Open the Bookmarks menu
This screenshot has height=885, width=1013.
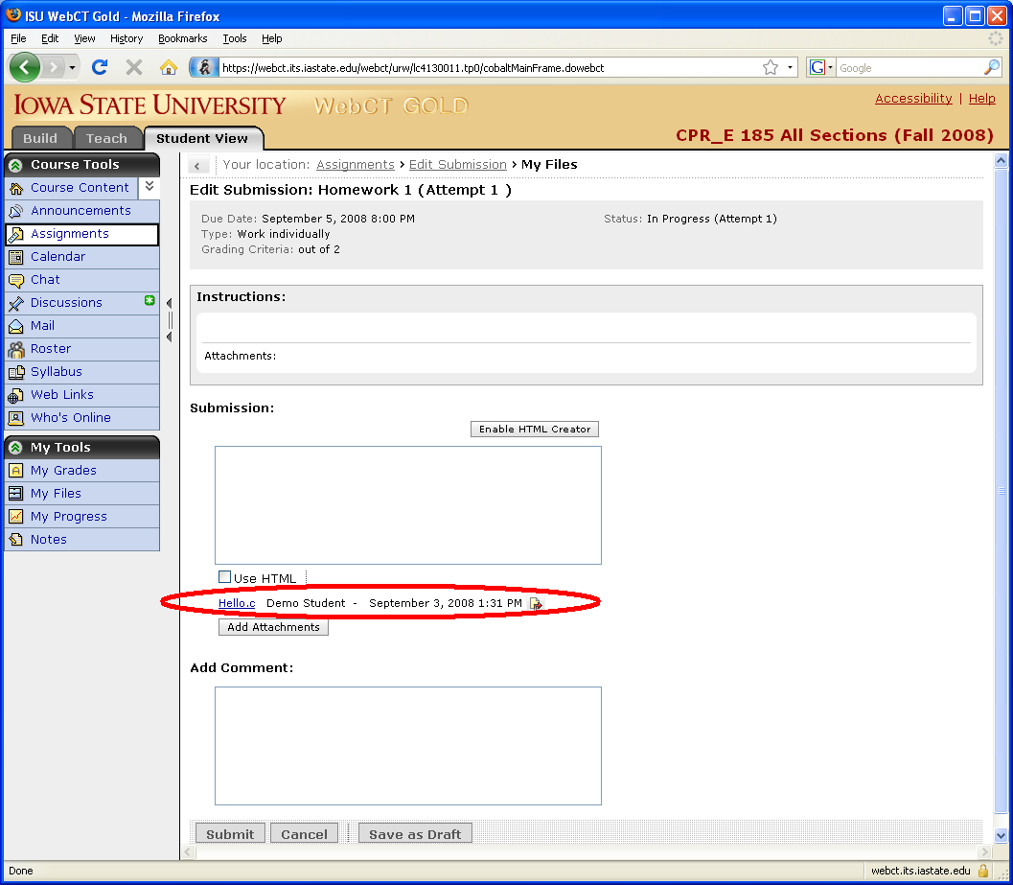tap(182, 38)
